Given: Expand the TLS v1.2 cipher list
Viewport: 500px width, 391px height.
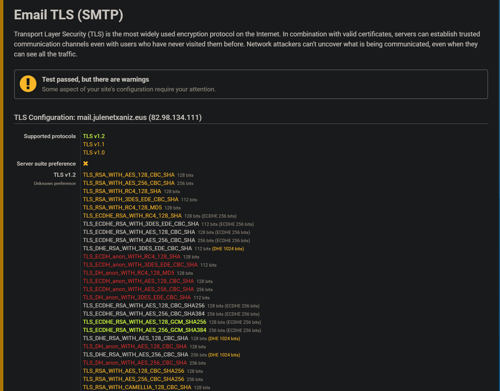Looking at the screenshot, I should pyautogui.click(x=65, y=175).
